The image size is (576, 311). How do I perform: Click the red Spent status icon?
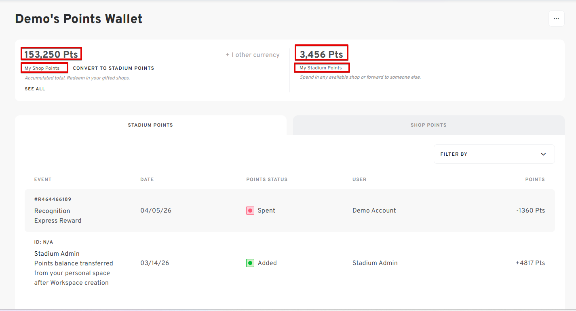coord(250,211)
